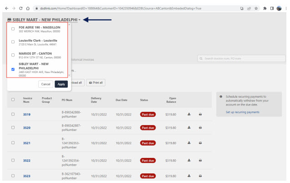This screenshot has width=290, height=183.
Task: Select the checkbox for invoice 3519
Action: pyautogui.click(x=13, y=114)
